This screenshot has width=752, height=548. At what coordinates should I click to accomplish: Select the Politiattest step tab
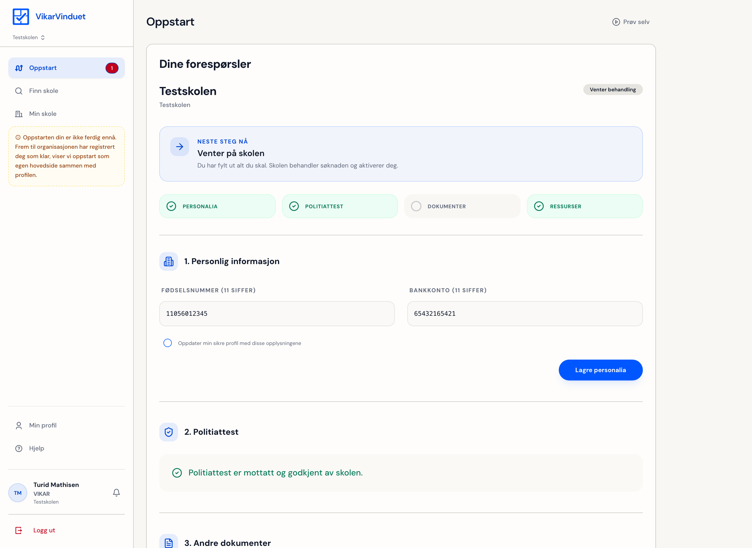click(340, 206)
